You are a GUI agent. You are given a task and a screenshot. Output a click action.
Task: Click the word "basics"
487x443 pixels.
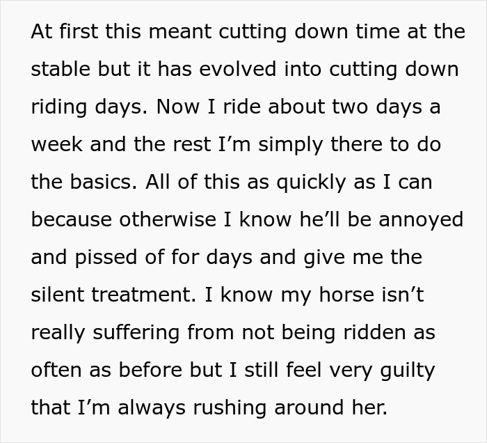102,182
